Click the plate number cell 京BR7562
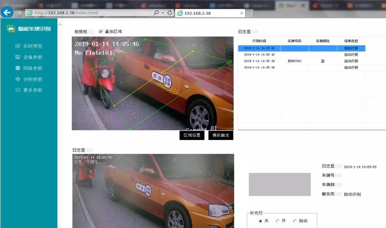 (295, 61)
